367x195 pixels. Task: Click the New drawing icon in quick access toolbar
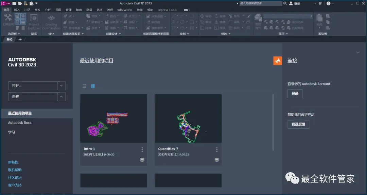click(x=14, y=3)
